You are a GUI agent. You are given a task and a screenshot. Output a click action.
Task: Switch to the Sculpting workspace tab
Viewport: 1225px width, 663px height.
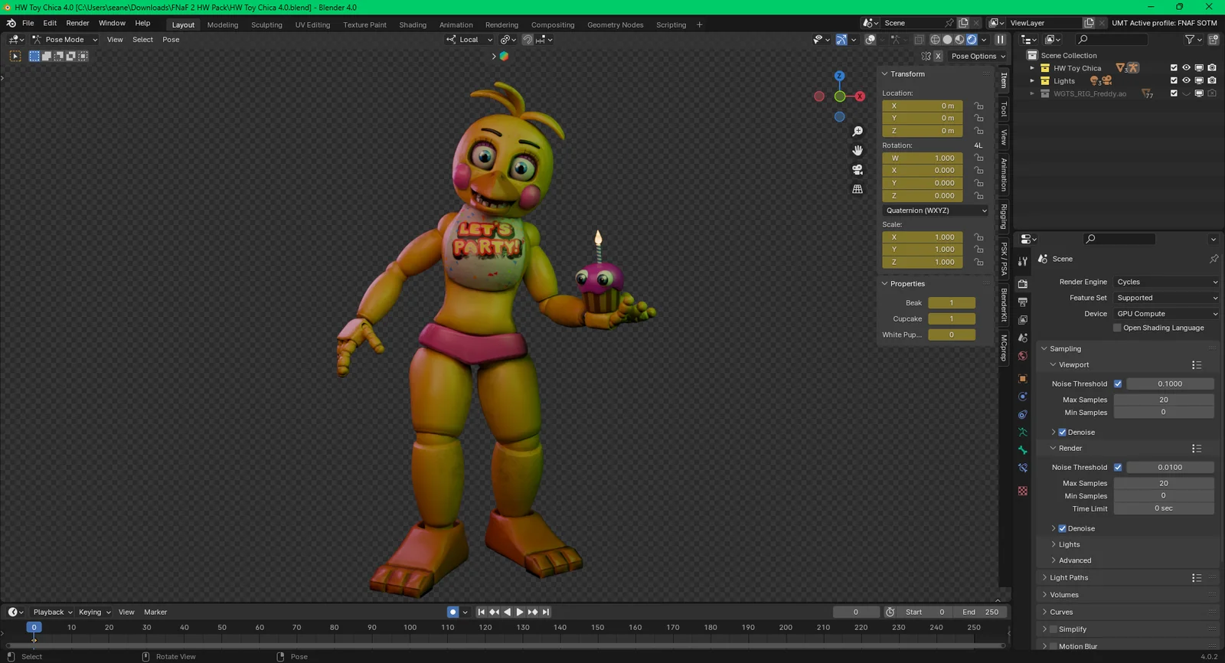click(266, 24)
